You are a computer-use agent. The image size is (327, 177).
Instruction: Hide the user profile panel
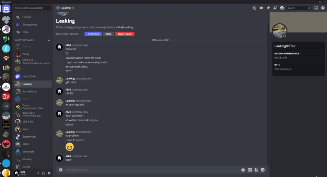pyautogui.click(x=282, y=8)
